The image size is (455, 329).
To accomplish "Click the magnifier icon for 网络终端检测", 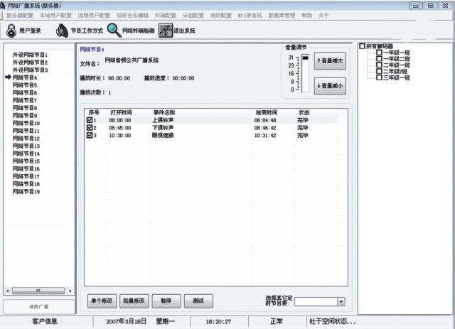I will tap(114, 30).
